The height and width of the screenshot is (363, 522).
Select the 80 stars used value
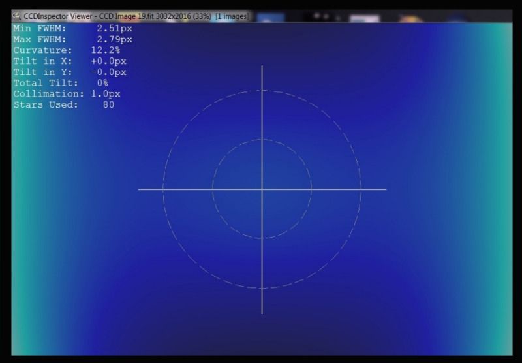coord(108,105)
